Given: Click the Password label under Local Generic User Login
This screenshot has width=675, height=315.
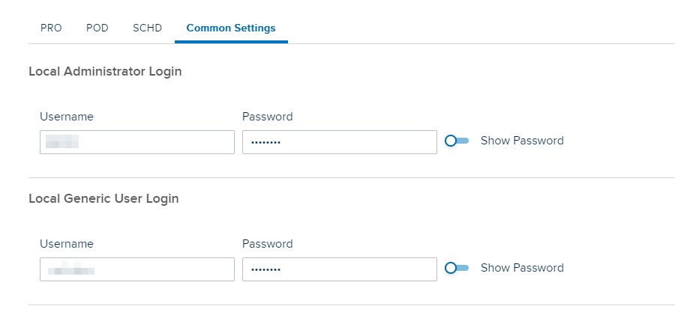Looking at the screenshot, I should point(268,244).
